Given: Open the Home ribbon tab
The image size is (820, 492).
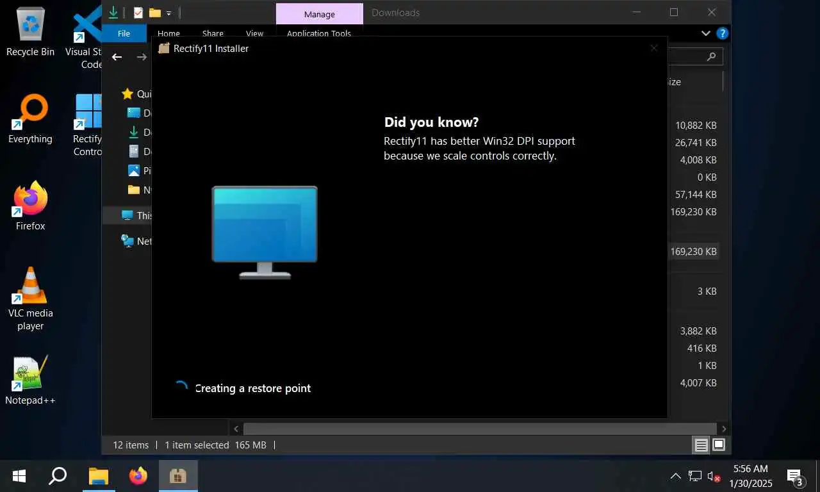Looking at the screenshot, I should [x=168, y=33].
